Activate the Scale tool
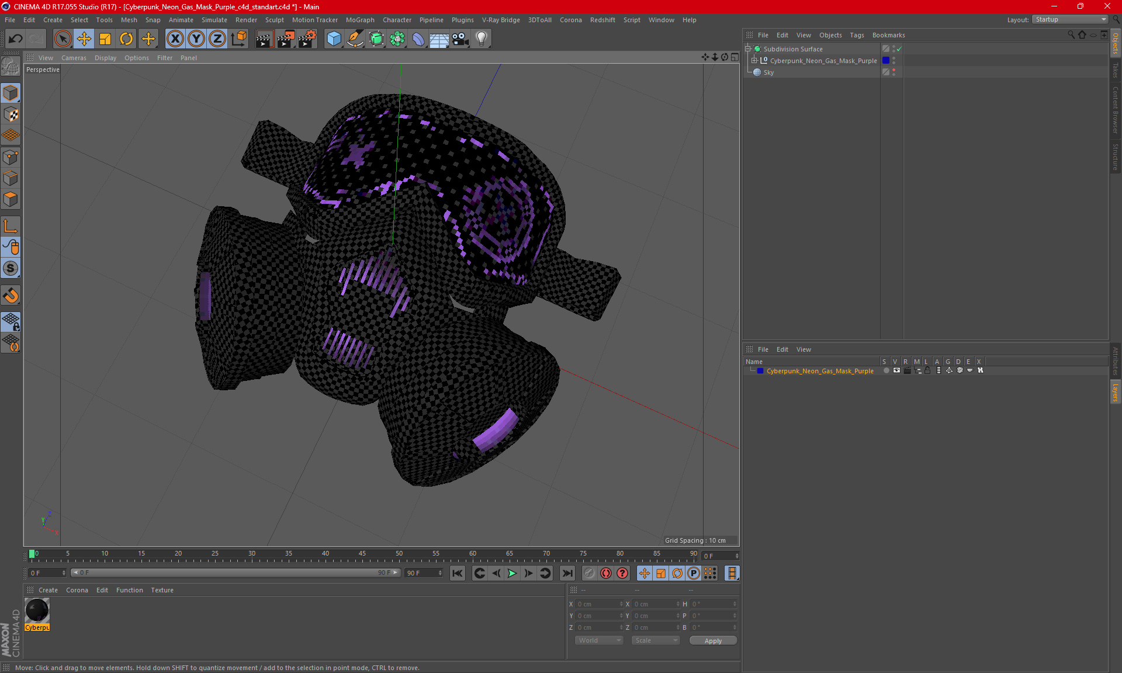1122x673 pixels. click(105, 39)
